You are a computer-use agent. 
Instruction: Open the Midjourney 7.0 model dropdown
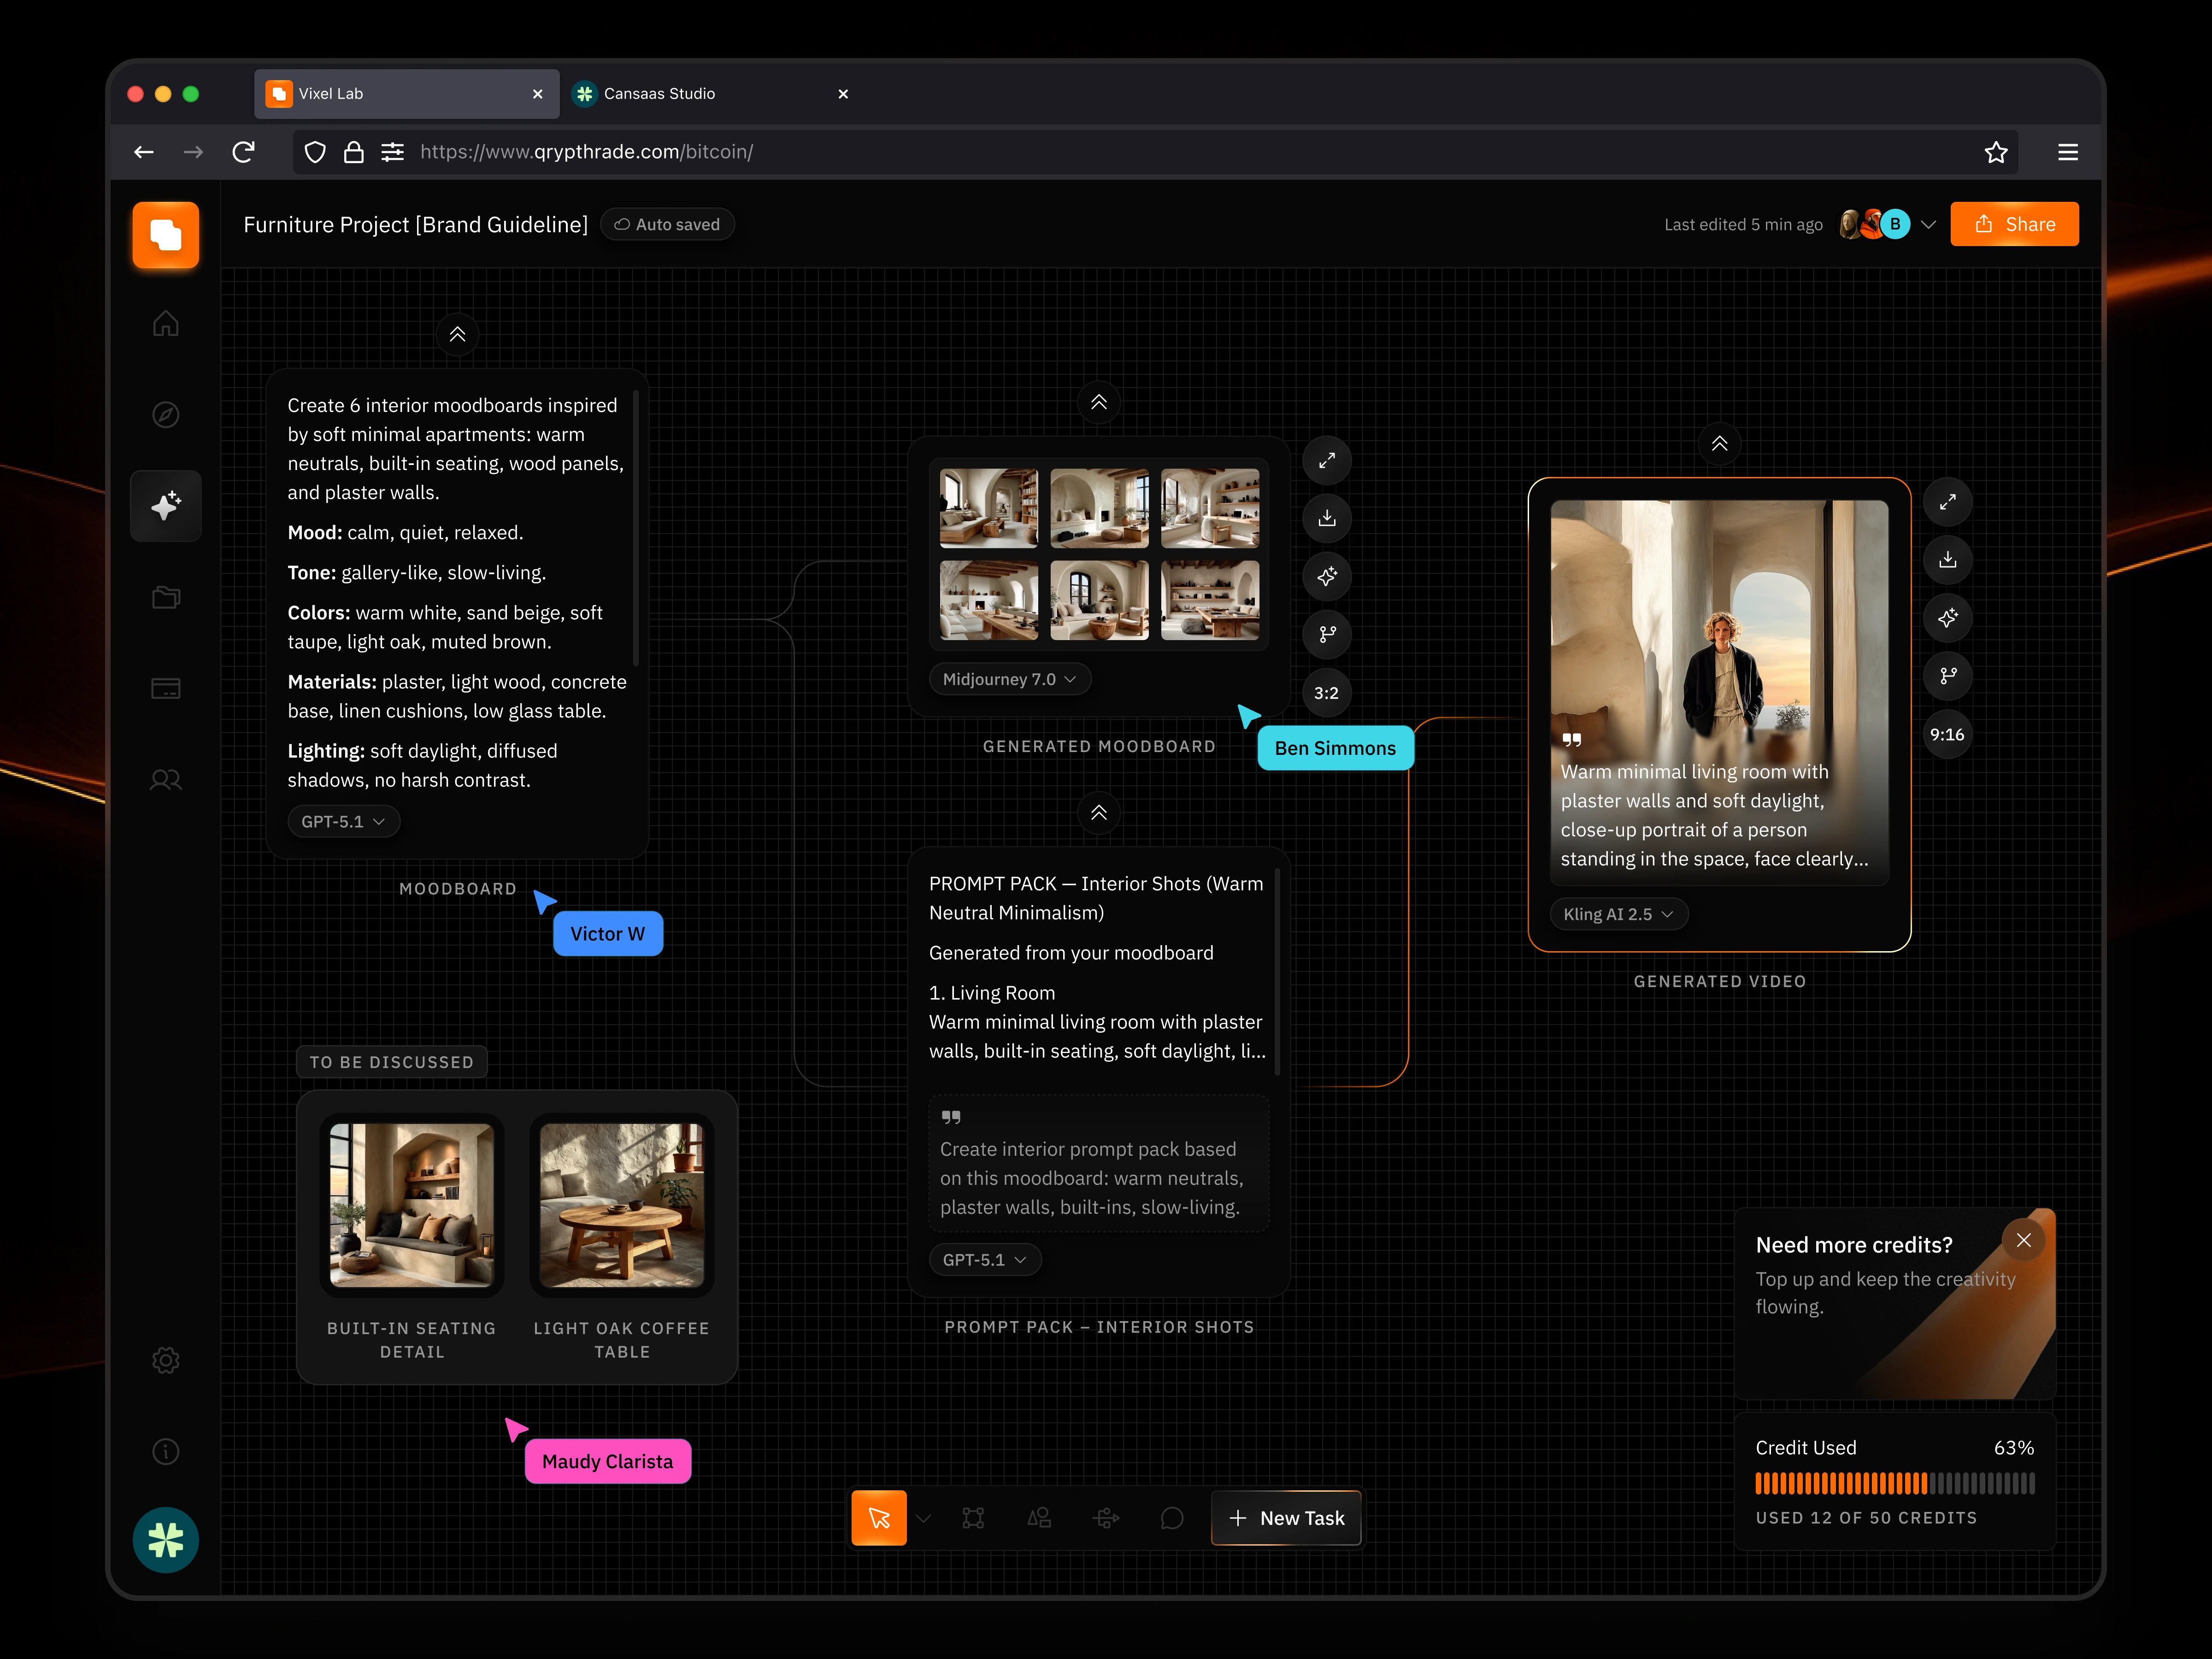coord(1009,679)
